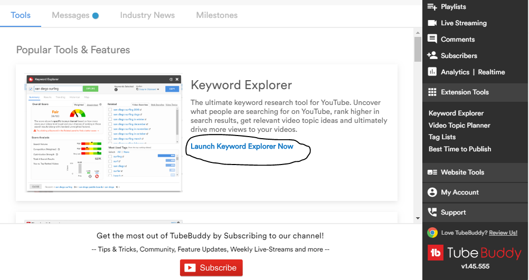The height and width of the screenshot is (280, 529).
Task: Switch to the Messages tab
Action: point(71,15)
